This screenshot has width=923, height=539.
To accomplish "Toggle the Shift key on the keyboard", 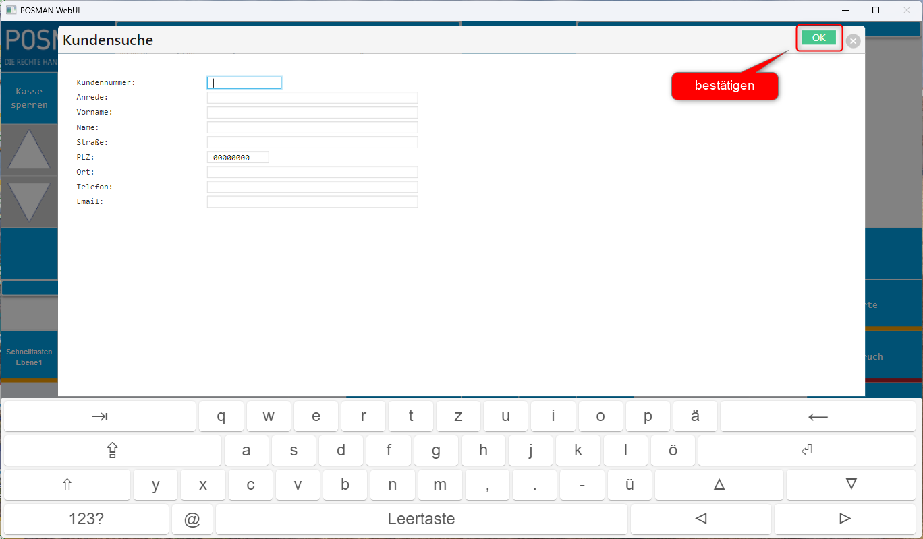I will coord(67,484).
